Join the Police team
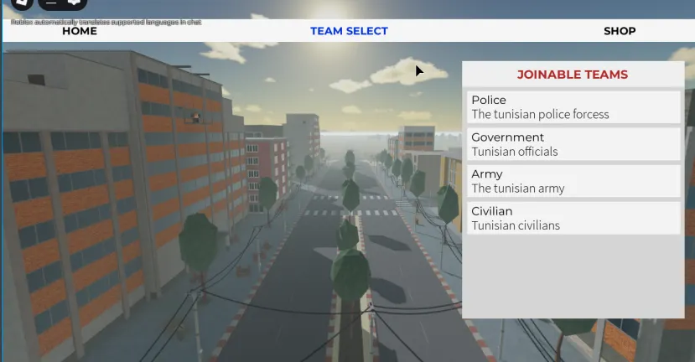 (x=573, y=107)
